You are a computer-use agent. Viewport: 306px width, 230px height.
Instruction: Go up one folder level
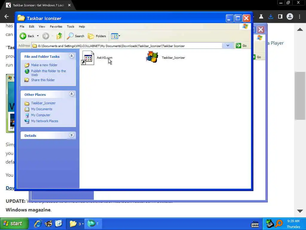point(59,36)
